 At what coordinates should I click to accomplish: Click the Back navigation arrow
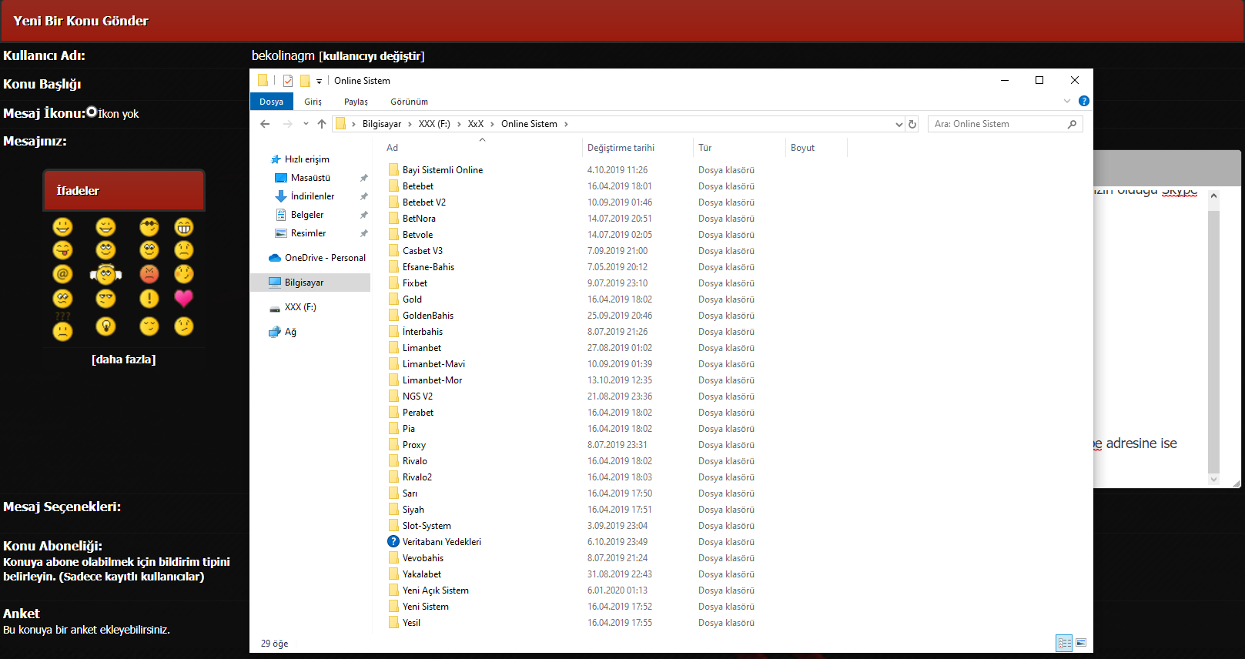[x=265, y=124]
